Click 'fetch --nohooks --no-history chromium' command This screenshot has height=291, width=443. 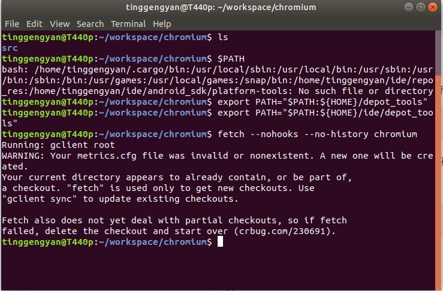[x=317, y=134]
